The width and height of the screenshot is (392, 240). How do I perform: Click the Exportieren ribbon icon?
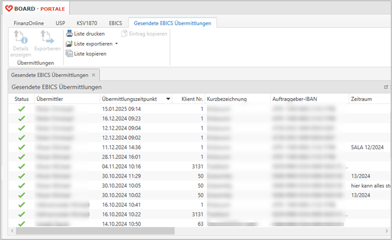click(x=47, y=37)
